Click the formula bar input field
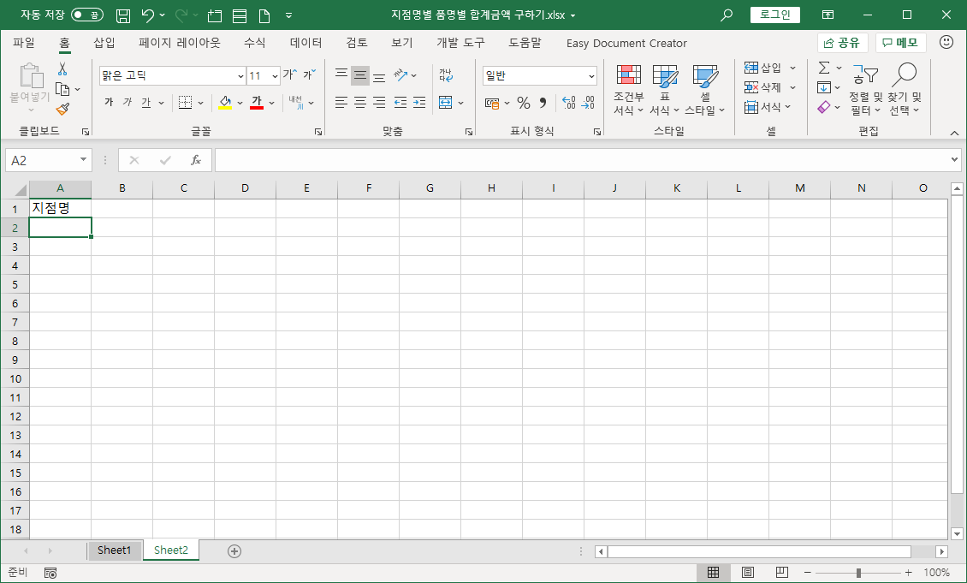Screen dimensions: 967x583 click(581, 160)
